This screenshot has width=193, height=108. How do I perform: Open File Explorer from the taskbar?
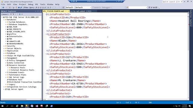click(22, 106)
